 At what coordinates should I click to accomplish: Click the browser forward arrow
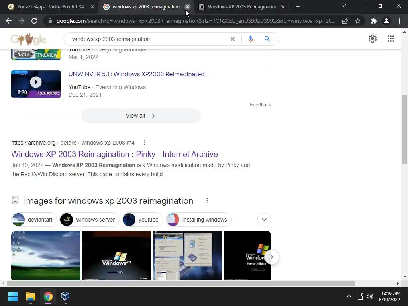22,21
